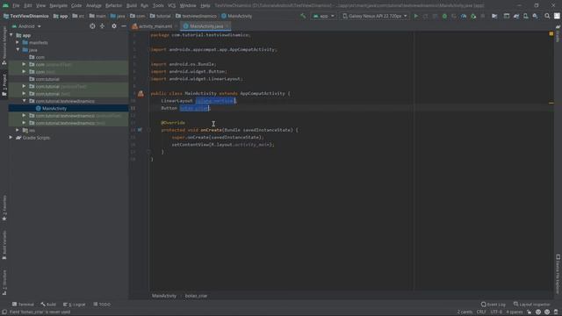Open the Favorites side tab
562x316 pixels.
click(4, 207)
